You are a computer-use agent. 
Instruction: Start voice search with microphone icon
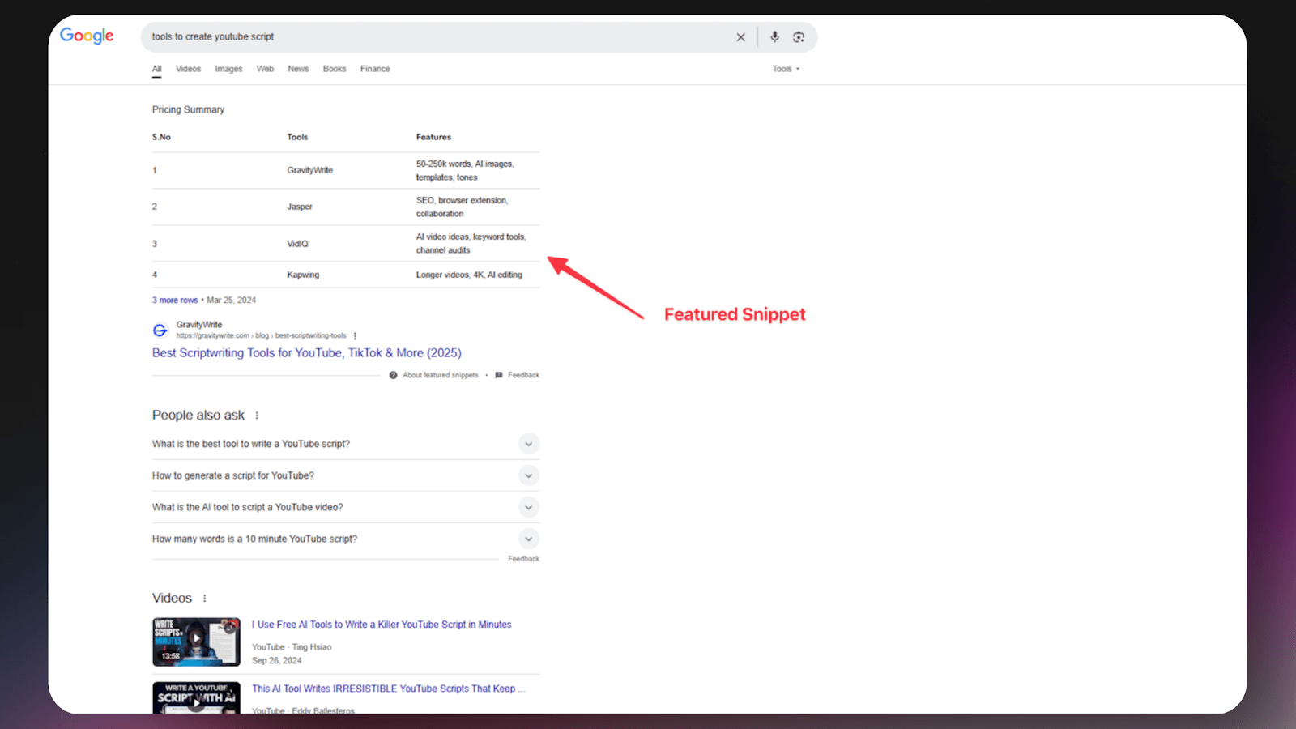pos(774,37)
